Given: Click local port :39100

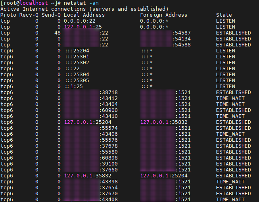Looking at the screenshot, I should point(108,164).
